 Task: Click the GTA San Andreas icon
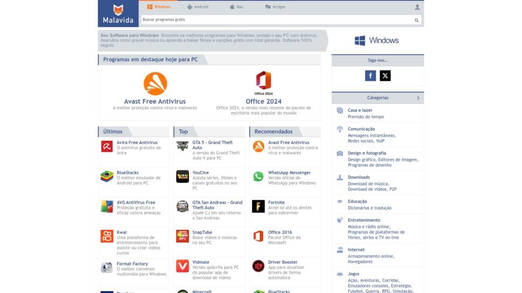coord(182,207)
